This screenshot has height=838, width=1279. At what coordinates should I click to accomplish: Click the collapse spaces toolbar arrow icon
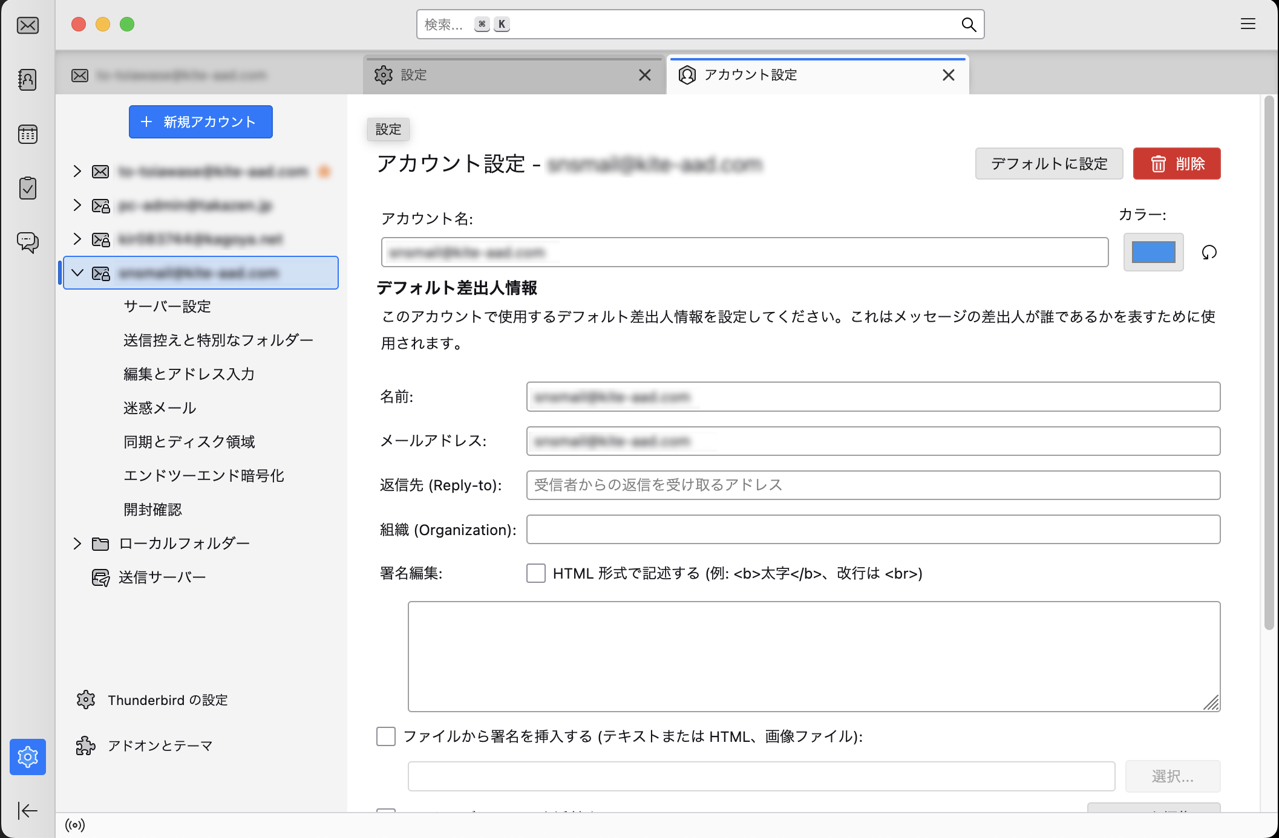point(28,810)
